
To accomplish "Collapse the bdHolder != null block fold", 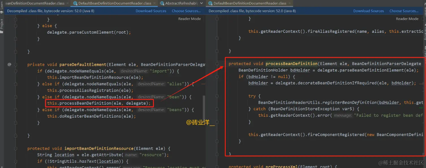I will [x=217, y=77].
